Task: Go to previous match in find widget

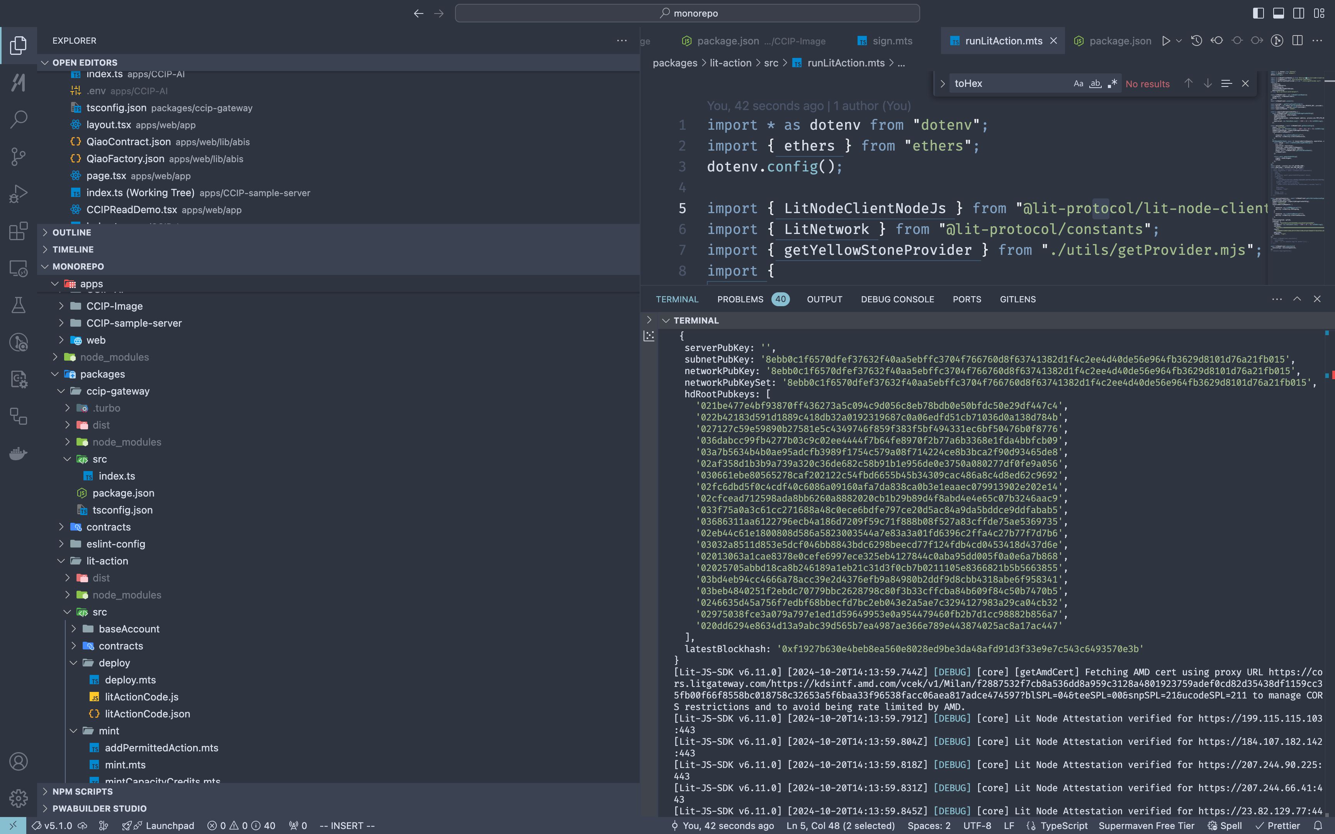Action: (x=1188, y=83)
